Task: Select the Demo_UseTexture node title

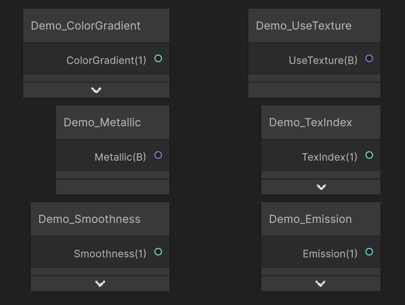Action: [303, 26]
